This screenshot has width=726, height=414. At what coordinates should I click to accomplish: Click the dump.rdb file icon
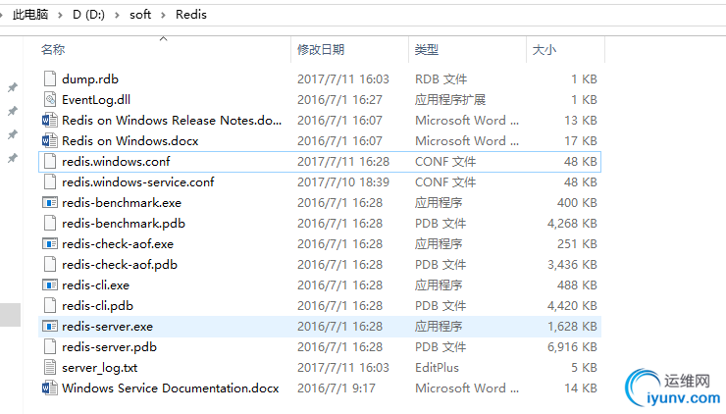(50, 78)
